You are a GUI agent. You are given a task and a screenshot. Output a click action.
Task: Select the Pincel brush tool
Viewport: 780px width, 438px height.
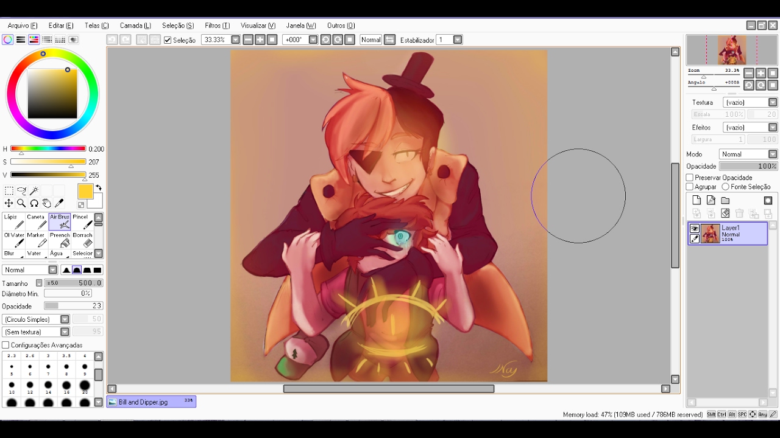click(82, 221)
